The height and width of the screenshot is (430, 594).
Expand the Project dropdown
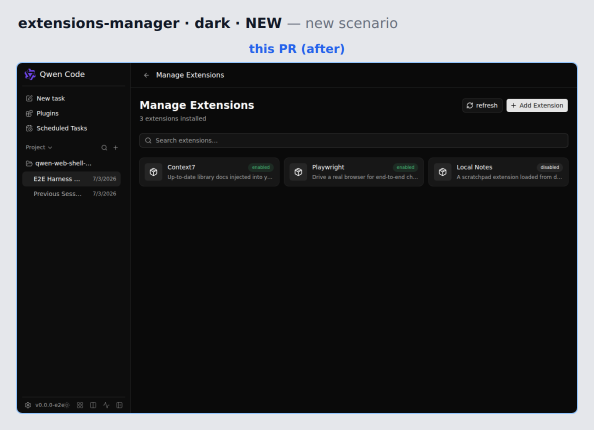[x=38, y=147]
